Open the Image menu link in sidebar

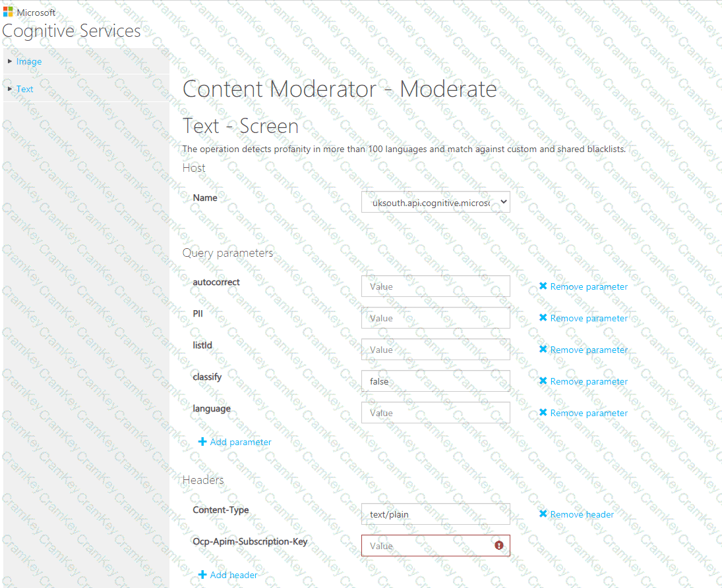tap(29, 61)
